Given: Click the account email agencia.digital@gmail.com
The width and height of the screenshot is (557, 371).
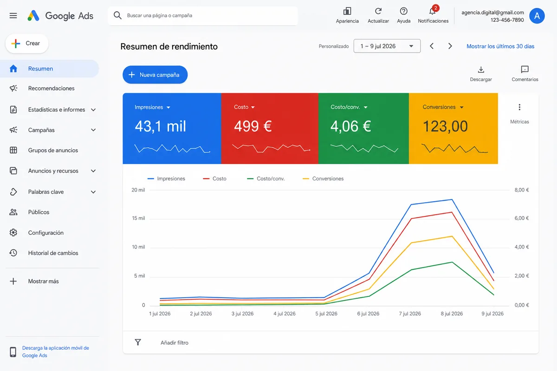Looking at the screenshot, I should pyautogui.click(x=492, y=13).
